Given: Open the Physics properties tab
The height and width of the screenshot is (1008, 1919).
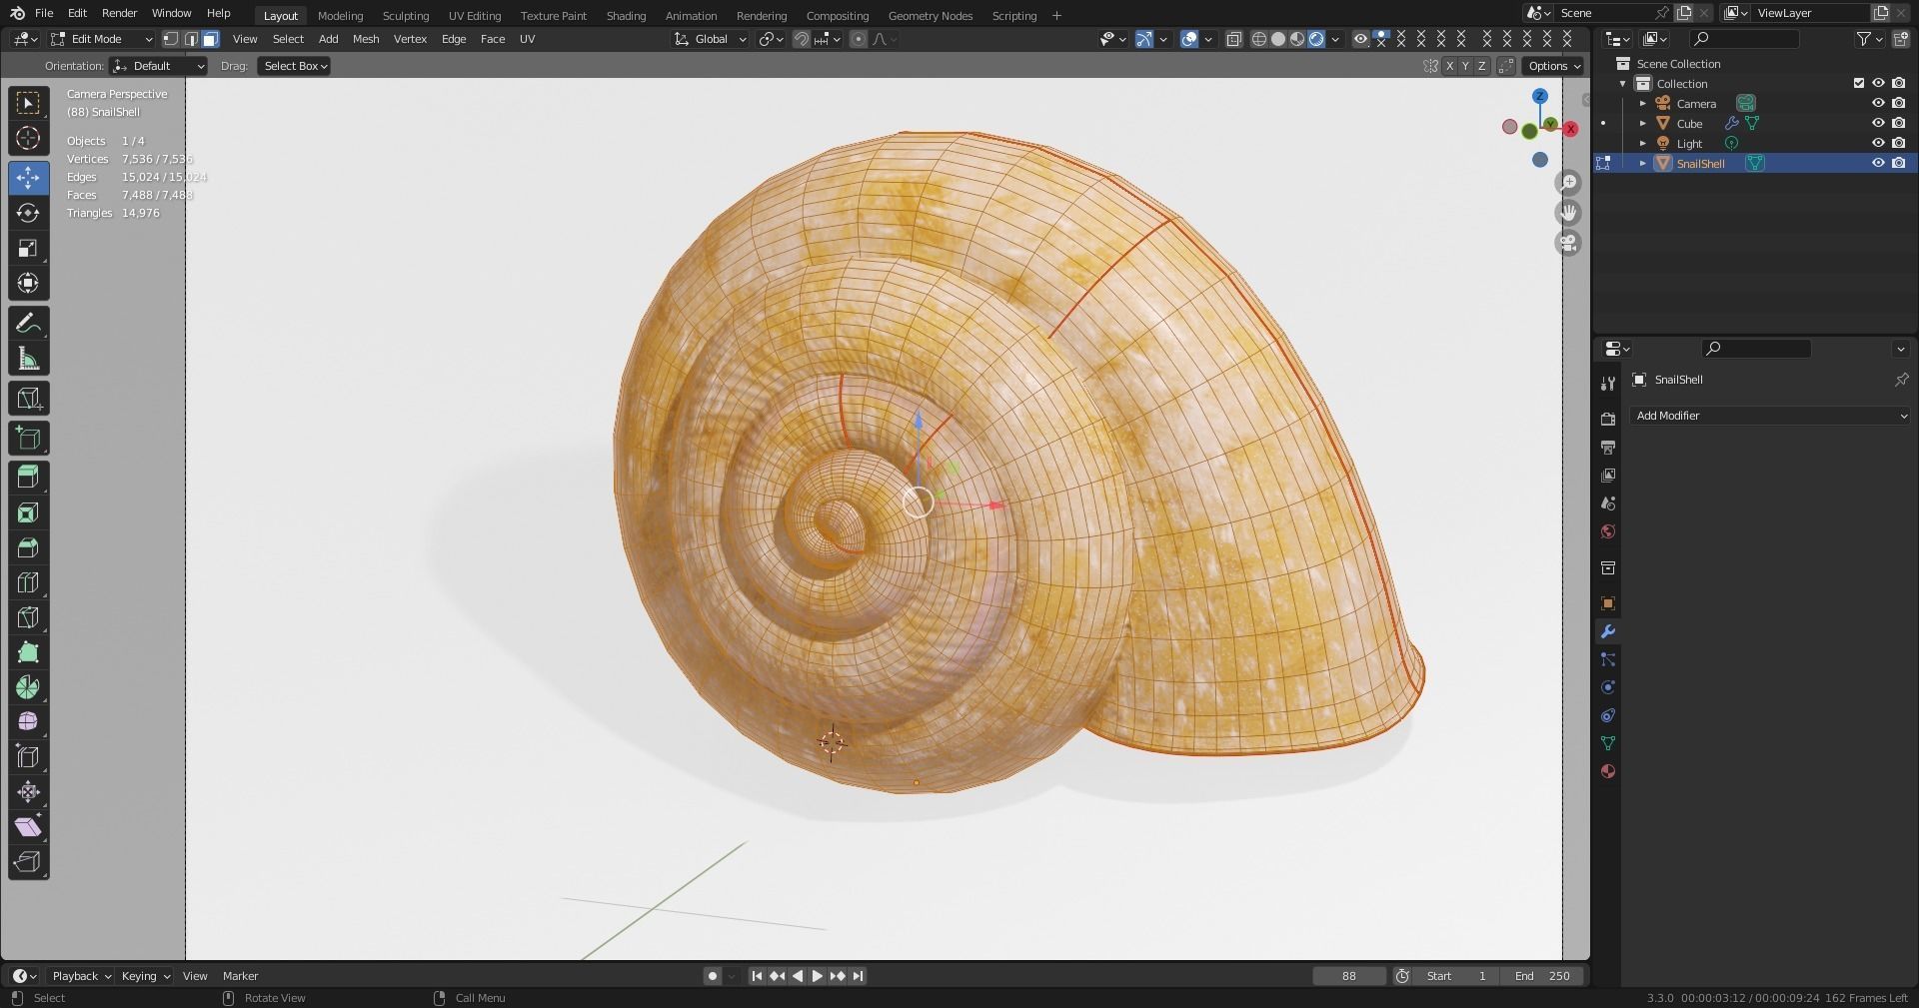Looking at the screenshot, I should 1607,687.
